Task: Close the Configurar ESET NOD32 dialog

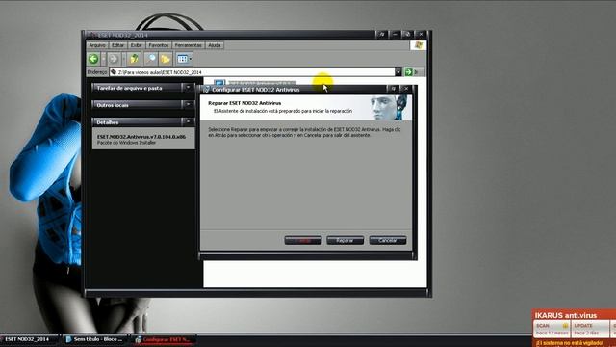Action: pos(406,89)
